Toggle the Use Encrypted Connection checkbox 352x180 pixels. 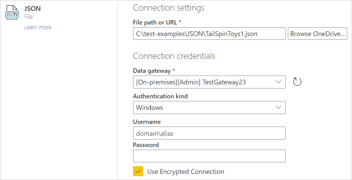138,171
